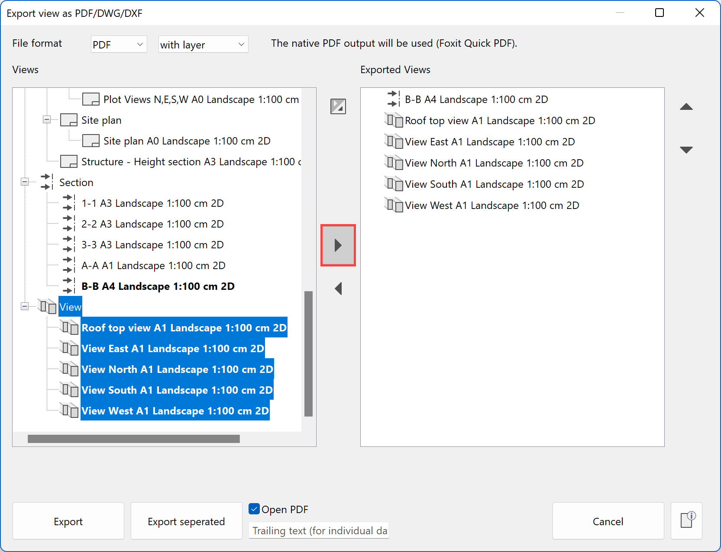This screenshot has width=721, height=552.
Task: Collapse the Site plan branch
Action: click(x=47, y=120)
